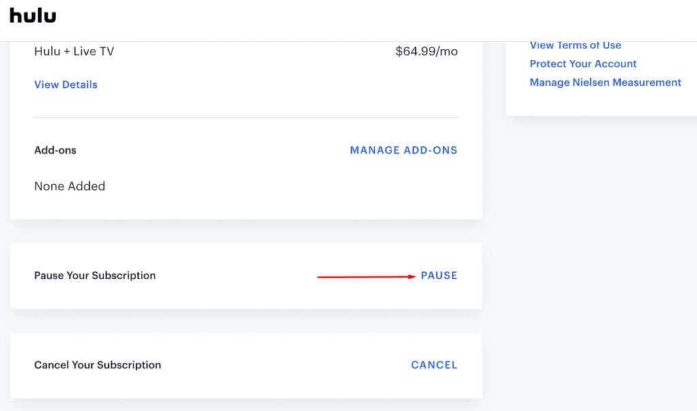The image size is (697, 411).
Task: Click the red arrow pointing to PAUSE
Action: coord(366,276)
